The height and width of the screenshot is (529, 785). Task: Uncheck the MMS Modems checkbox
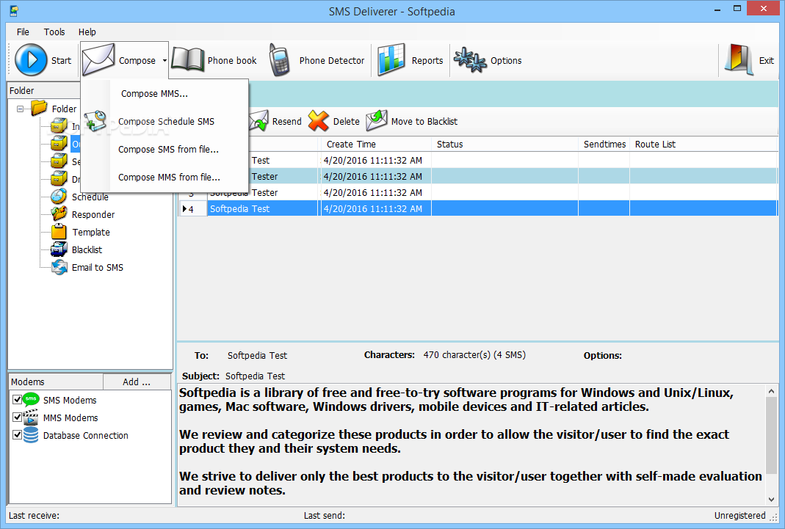(x=17, y=417)
